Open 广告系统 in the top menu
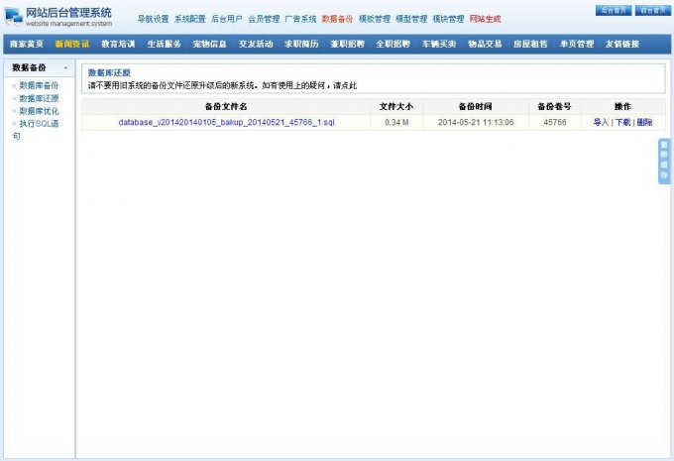Viewport: 674px width, 461px height. (300, 19)
